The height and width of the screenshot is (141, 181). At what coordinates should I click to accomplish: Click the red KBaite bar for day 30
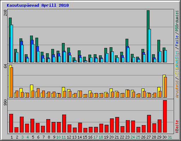click(x=165, y=116)
